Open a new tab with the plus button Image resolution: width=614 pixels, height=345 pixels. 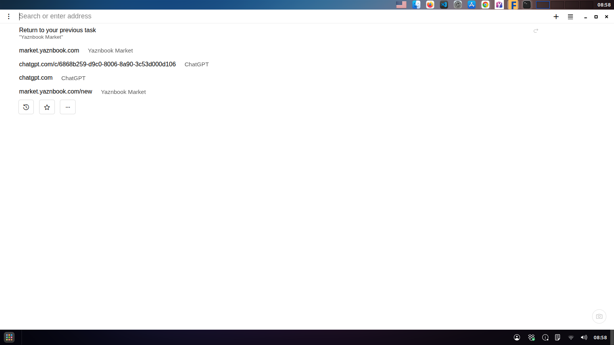556,16
